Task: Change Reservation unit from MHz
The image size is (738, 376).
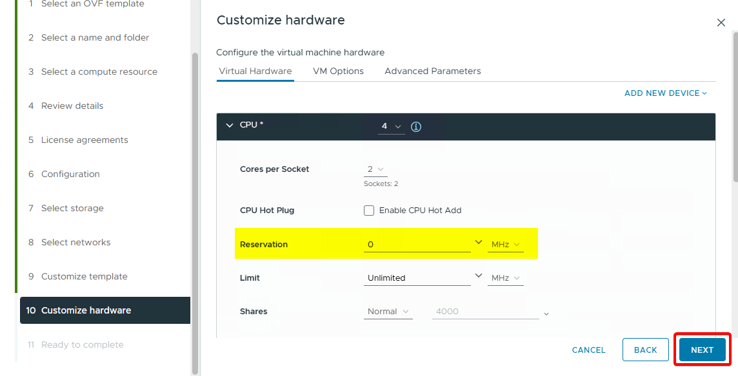Action: point(505,245)
